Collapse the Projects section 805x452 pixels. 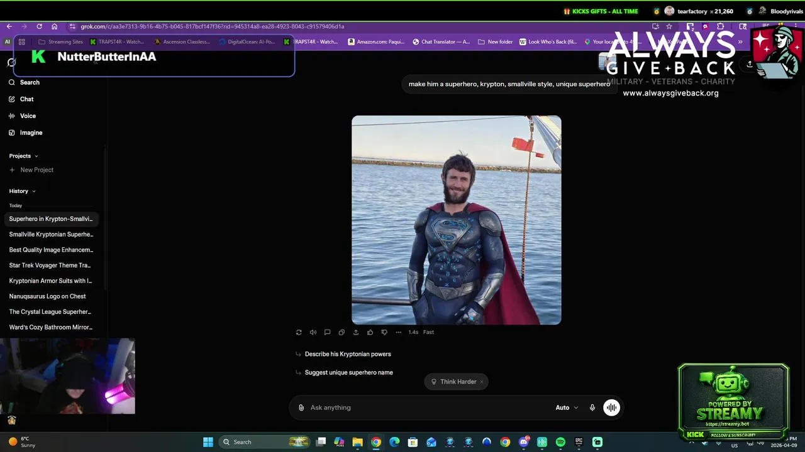[x=24, y=156]
